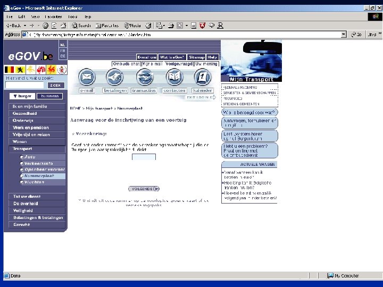Click the VOLGENDE next button
The image size is (383, 287).
[x=144, y=189]
